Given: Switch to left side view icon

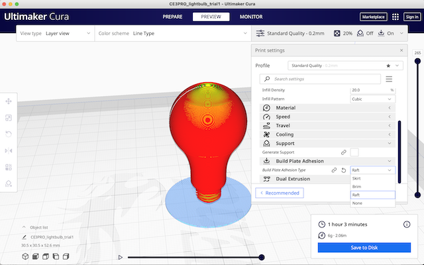Looking at the screenshot, I should (56, 256).
